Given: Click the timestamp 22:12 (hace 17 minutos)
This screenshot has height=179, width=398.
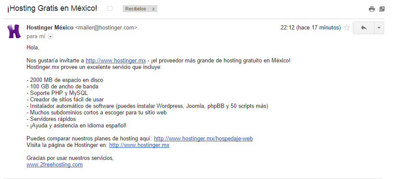Looking at the screenshot, I should (311, 28).
